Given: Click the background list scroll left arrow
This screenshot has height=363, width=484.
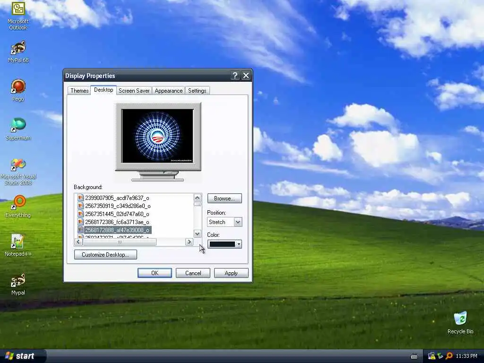Looking at the screenshot, I should point(78,242).
